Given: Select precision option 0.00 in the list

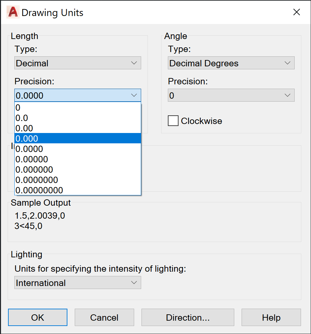Looking at the screenshot, I should pyautogui.click(x=78, y=128).
